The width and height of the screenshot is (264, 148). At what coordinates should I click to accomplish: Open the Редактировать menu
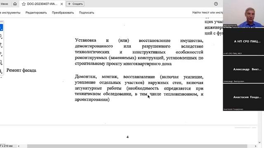tap(36, 13)
